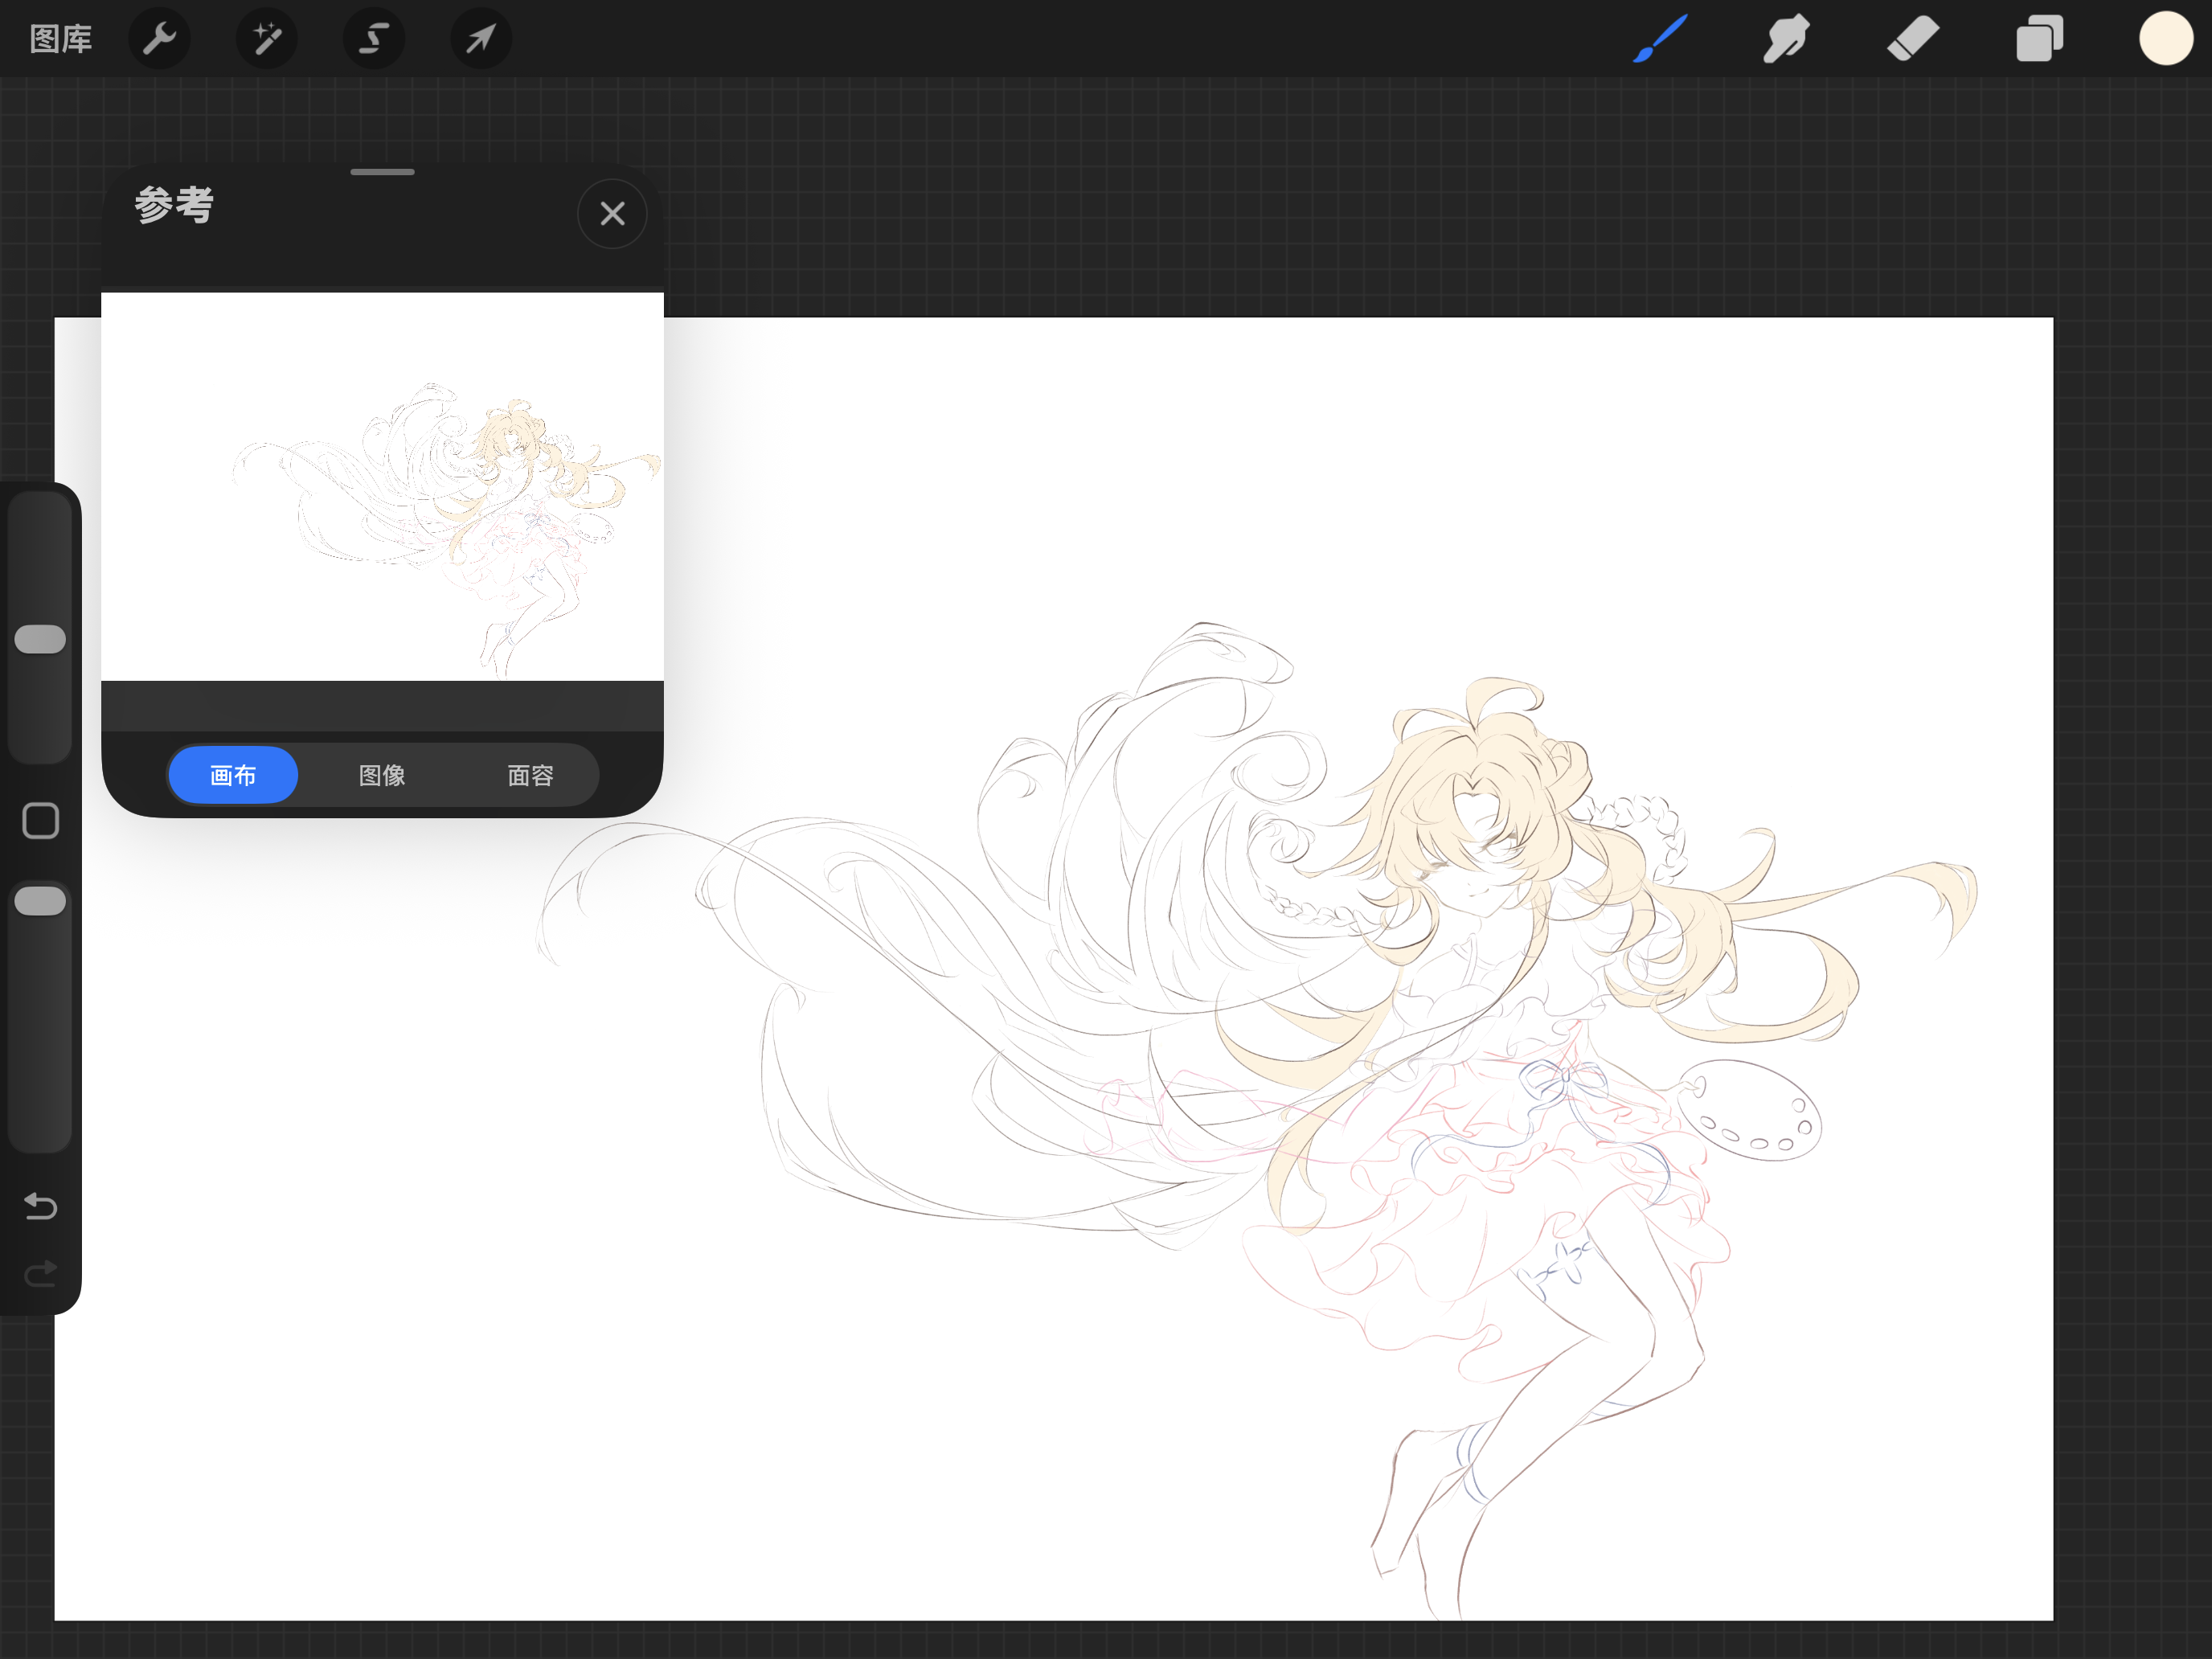Image resolution: width=2212 pixels, height=1659 pixels.
Task: Select the Smudge tool
Action: [x=1786, y=39]
